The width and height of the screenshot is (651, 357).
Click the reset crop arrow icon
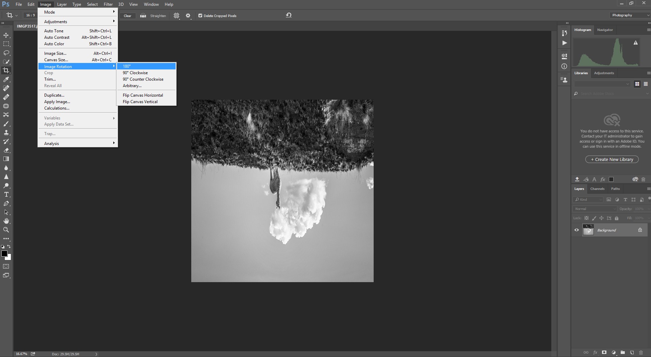(x=289, y=15)
